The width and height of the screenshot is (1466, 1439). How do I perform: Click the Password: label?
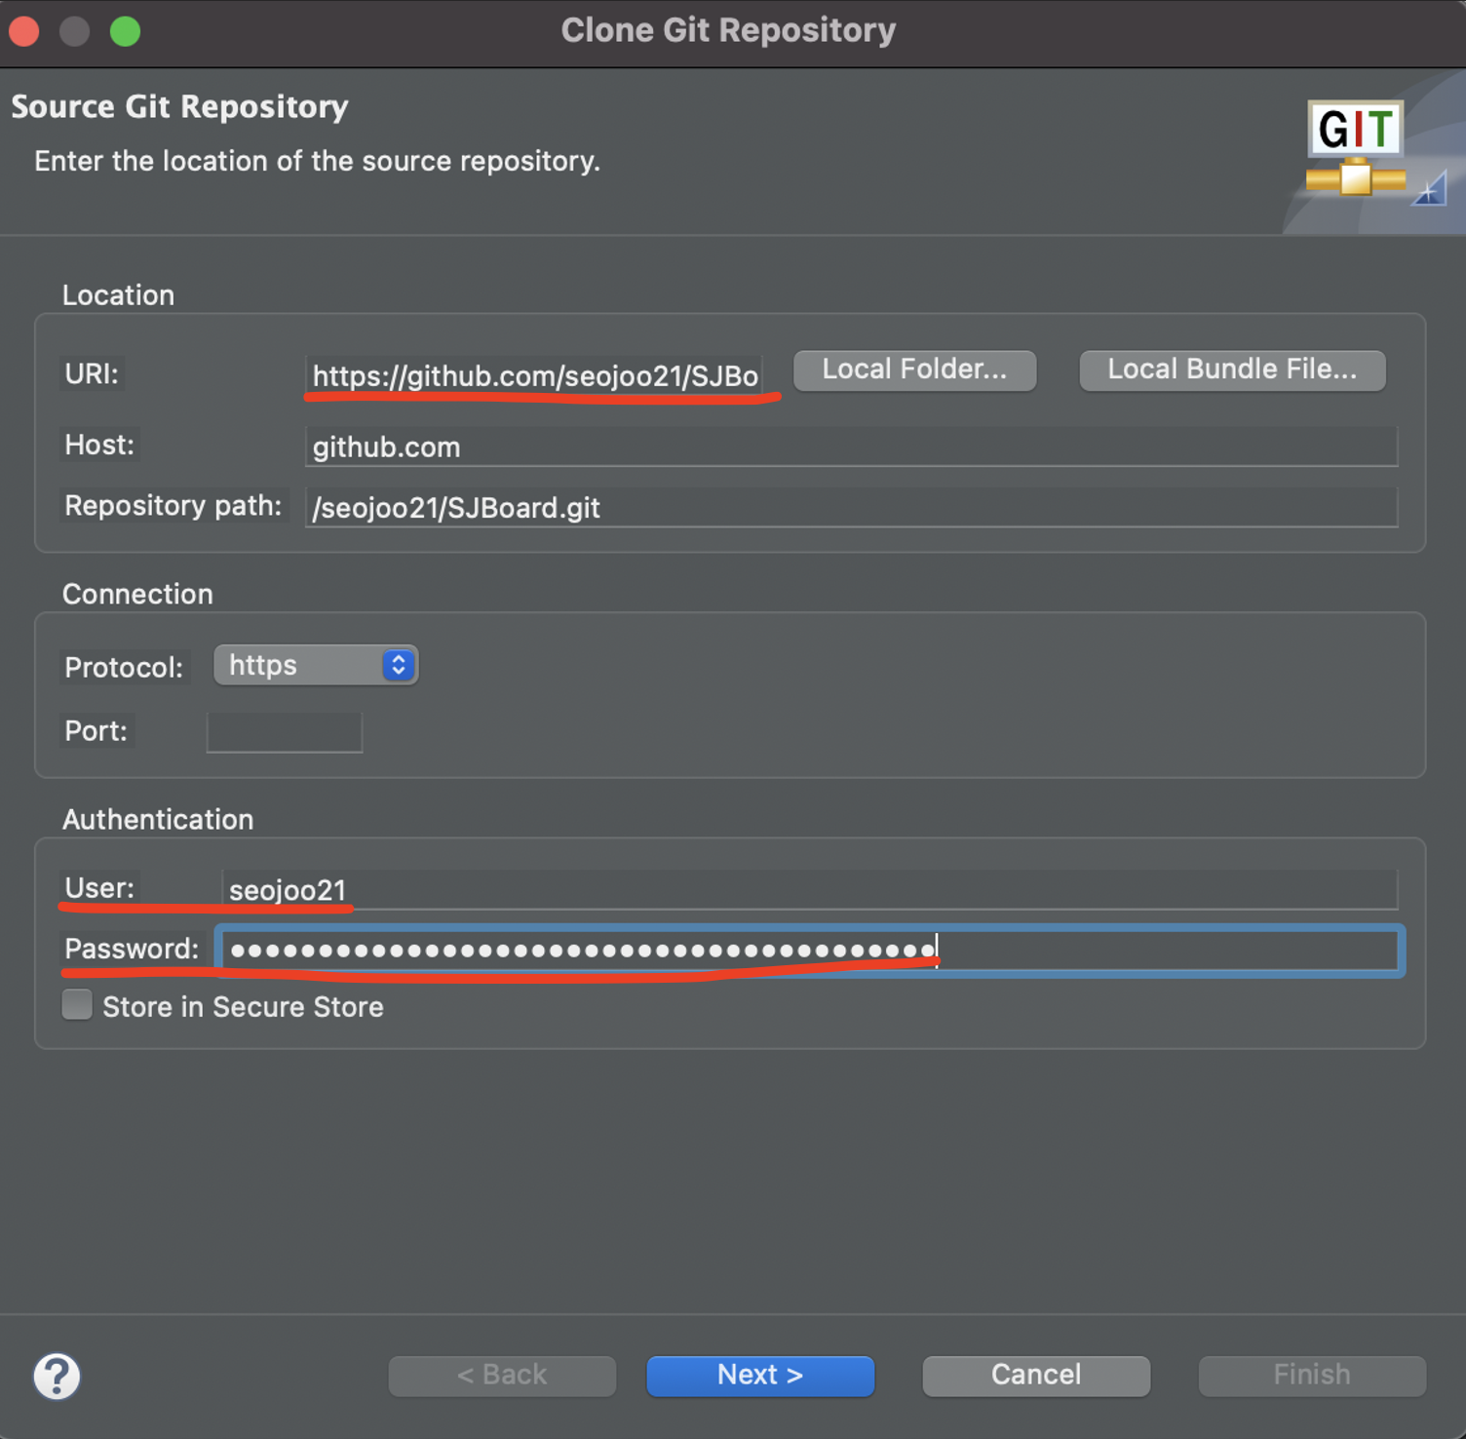click(x=132, y=949)
